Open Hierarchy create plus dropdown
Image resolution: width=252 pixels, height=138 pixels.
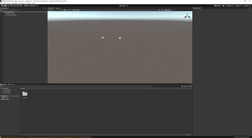click(2, 10)
